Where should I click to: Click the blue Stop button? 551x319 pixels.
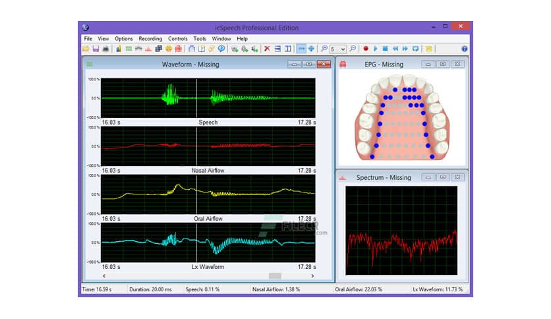tap(385, 49)
